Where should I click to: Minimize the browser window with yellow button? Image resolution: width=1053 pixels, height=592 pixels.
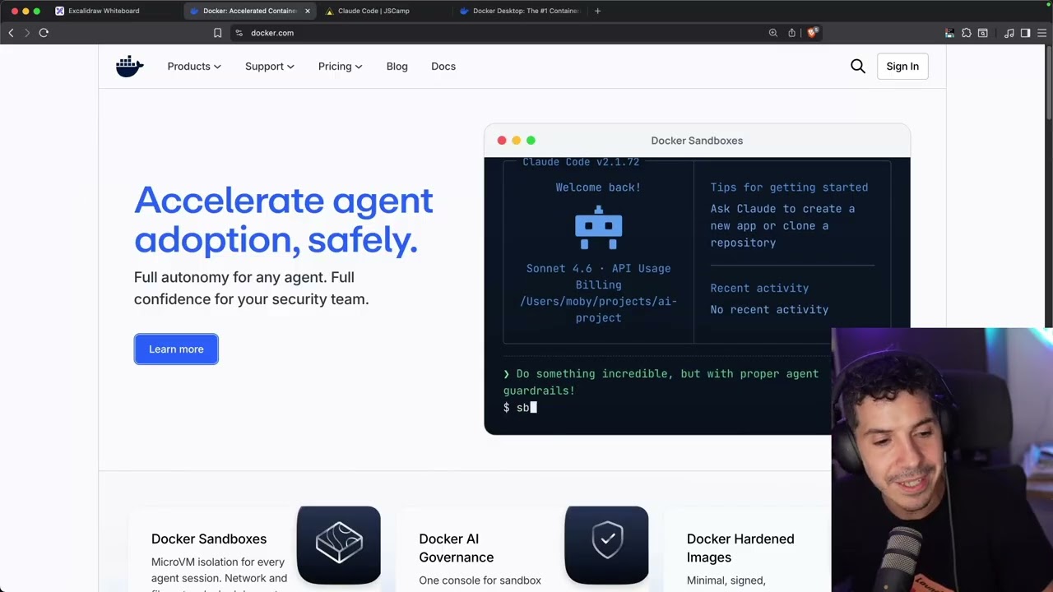(x=26, y=11)
